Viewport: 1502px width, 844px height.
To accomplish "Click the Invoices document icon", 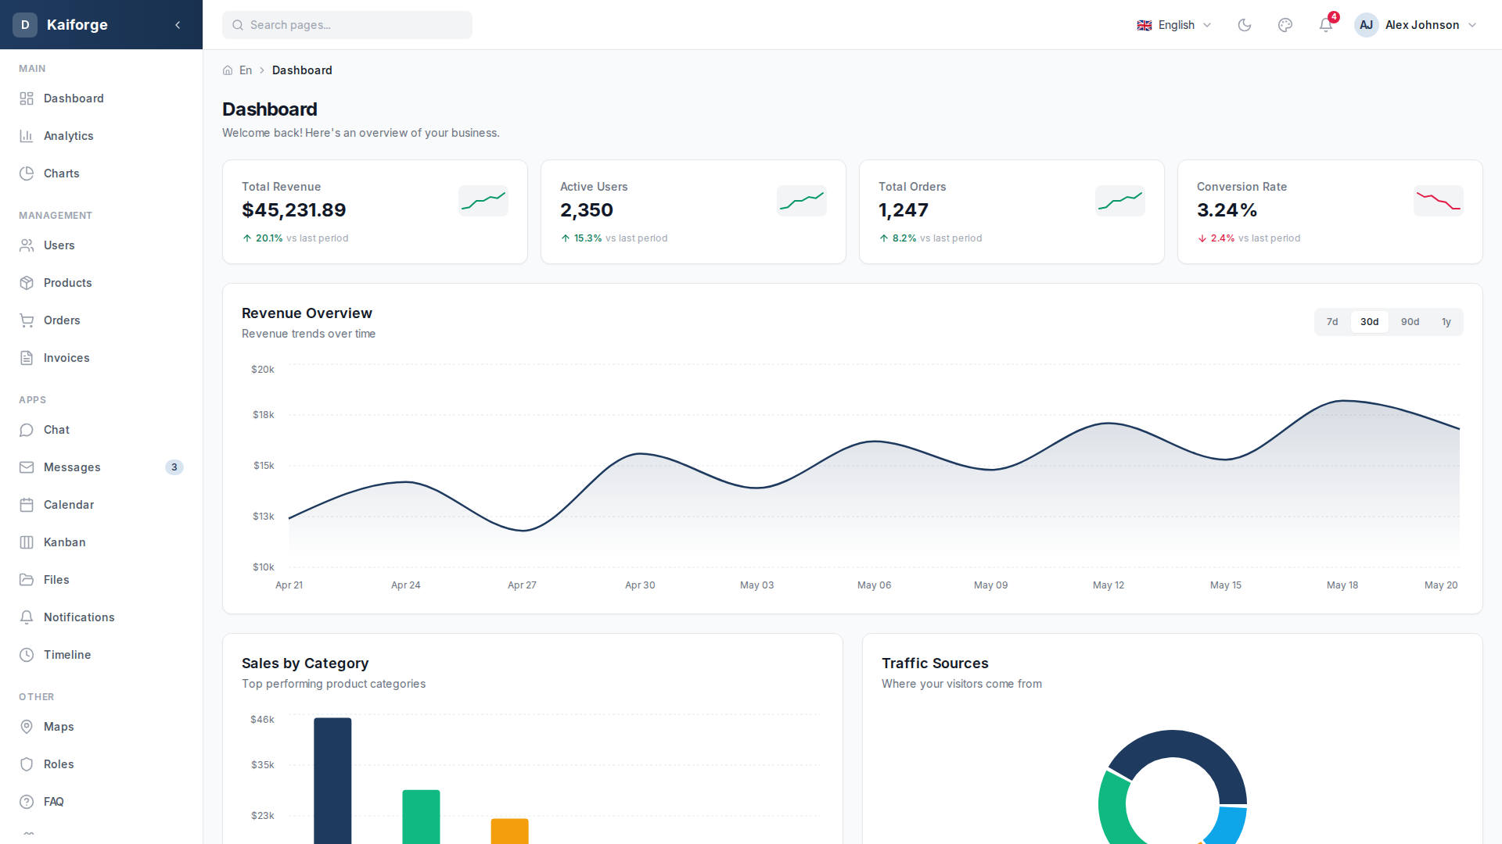I will tap(27, 358).
